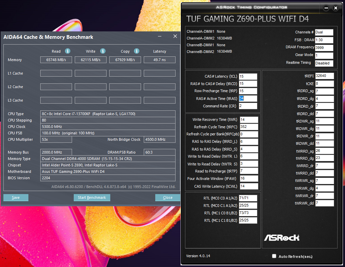Click the RTL MC1 C0 B1/B2 field
Viewport: 345px width, 267px height.
coord(248,213)
